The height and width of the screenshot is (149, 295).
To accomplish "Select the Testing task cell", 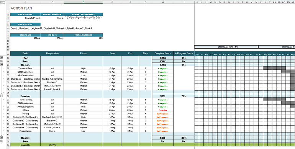I will pyautogui.click(x=25, y=114).
